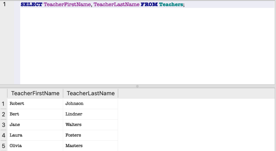
Task: Select result row number 2
Action: [x=4, y=114]
